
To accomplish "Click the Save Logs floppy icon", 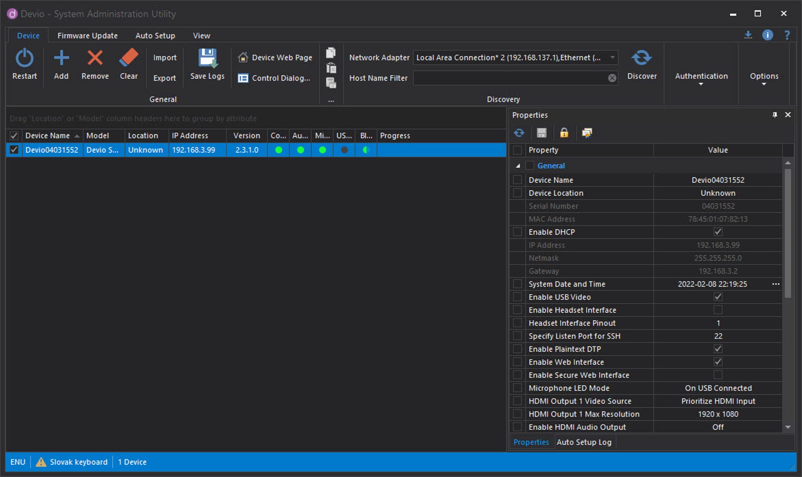I will coord(207,58).
